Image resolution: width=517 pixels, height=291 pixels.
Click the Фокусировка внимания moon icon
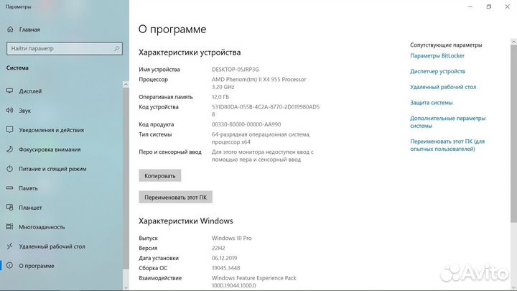[10, 149]
